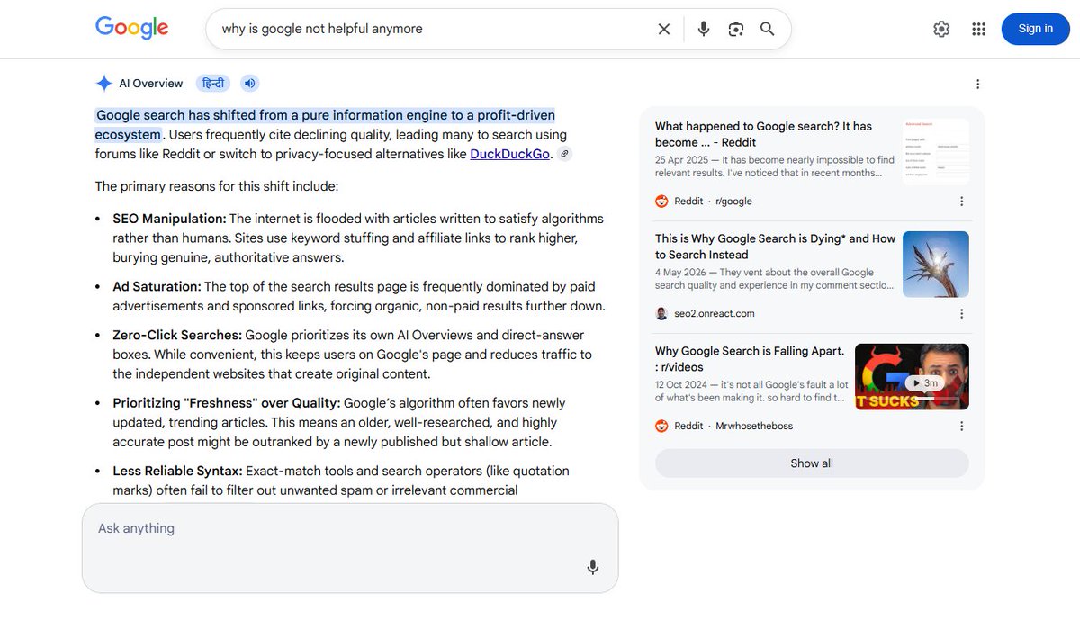Viewport: 1080px width, 620px height.
Task: Click the Reddit icon next to Mrwhosetheboss
Action: (x=662, y=427)
